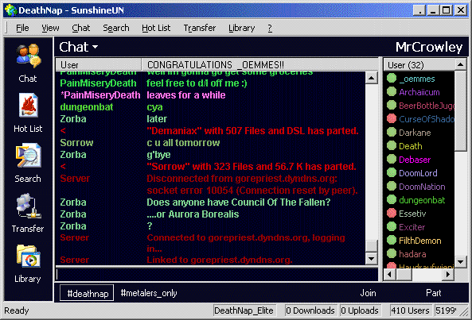This screenshot has width=472, height=320.
Task: Click the user list sort arrow header
Action: point(461,64)
